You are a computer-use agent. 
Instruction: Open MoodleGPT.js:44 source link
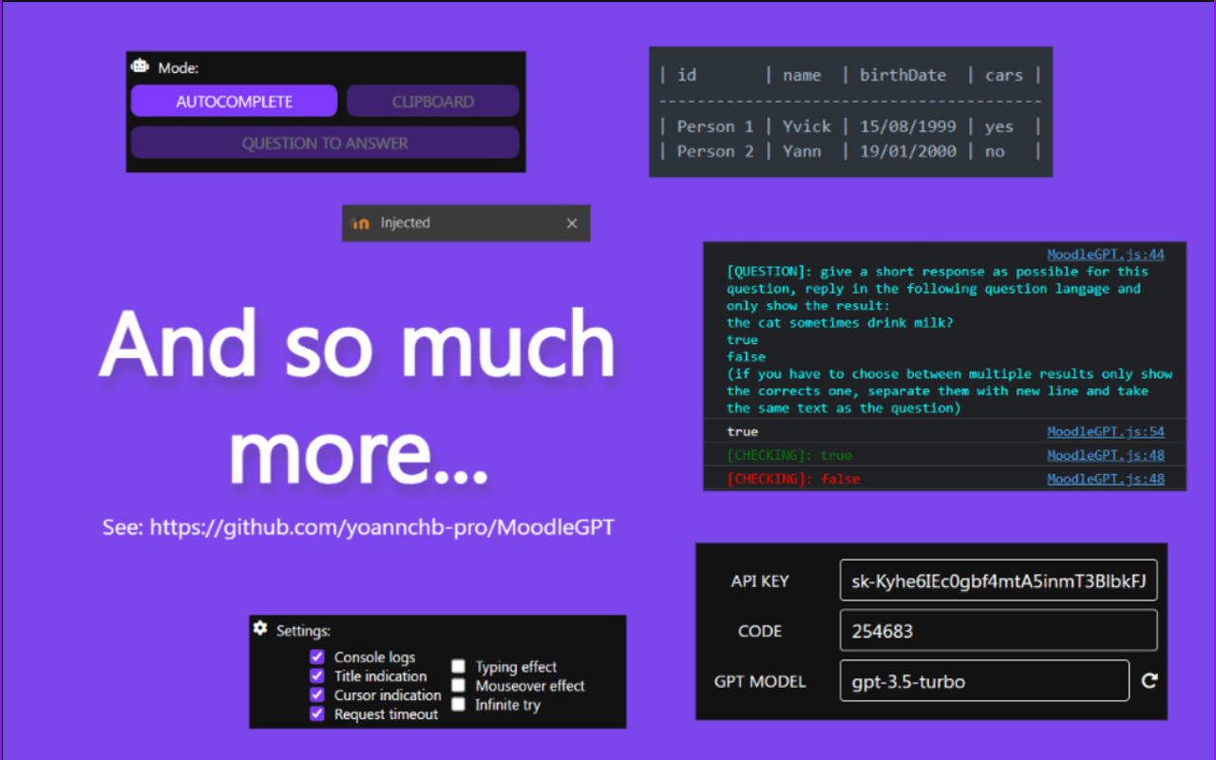1106,255
